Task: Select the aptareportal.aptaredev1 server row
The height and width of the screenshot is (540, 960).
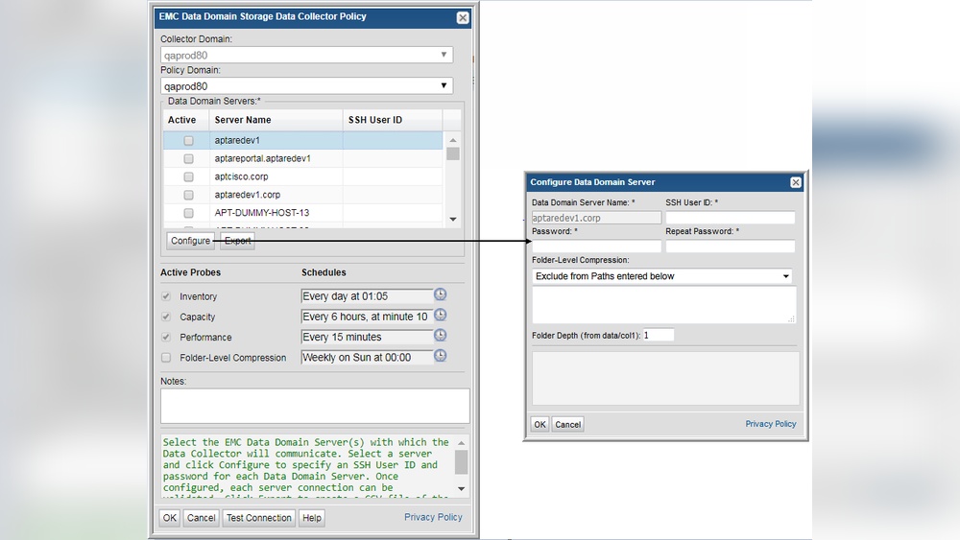Action: (x=302, y=158)
